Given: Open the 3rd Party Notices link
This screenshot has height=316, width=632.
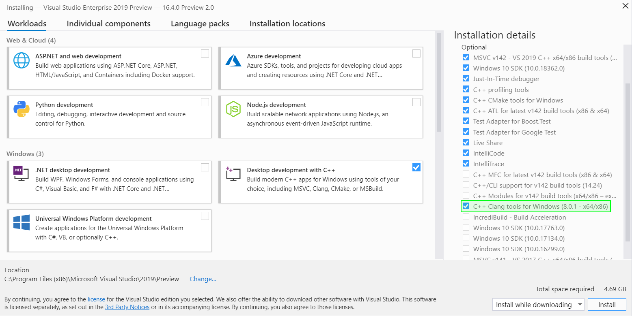Looking at the screenshot, I should pyautogui.click(x=127, y=307).
